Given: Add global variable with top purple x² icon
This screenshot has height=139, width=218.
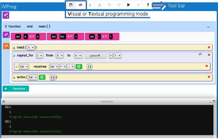Looking at the screenshot, I should pyautogui.click(x=6, y=15).
